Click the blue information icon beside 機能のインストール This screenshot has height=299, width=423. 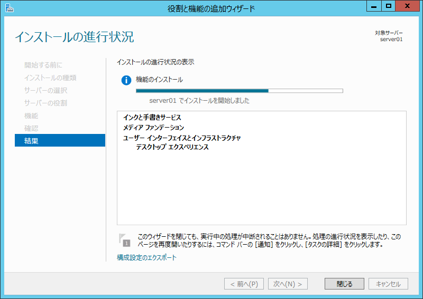pyautogui.click(x=126, y=80)
